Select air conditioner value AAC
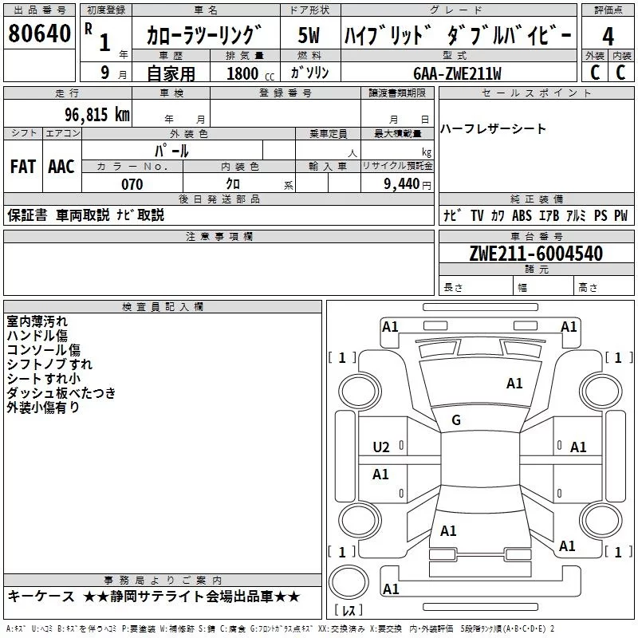Screen dimensions: 638x638 [61, 167]
